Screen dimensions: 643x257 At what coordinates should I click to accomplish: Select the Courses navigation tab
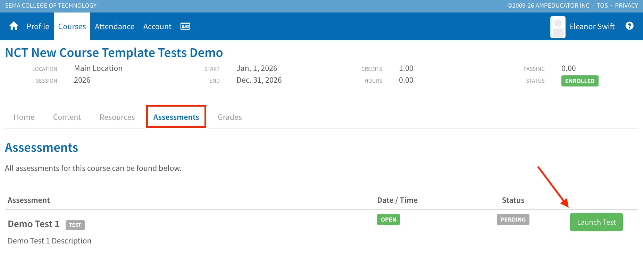pyautogui.click(x=72, y=26)
